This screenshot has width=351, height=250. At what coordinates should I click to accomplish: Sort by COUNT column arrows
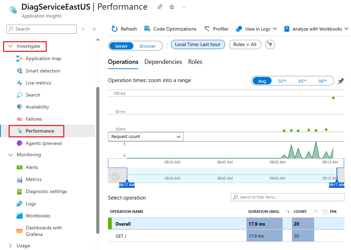point(316,212)
